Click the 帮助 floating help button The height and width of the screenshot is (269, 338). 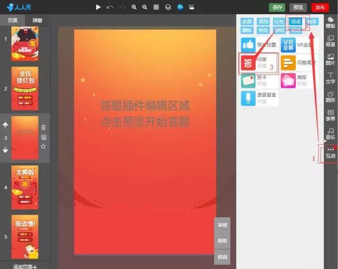(x=222, y=241)
